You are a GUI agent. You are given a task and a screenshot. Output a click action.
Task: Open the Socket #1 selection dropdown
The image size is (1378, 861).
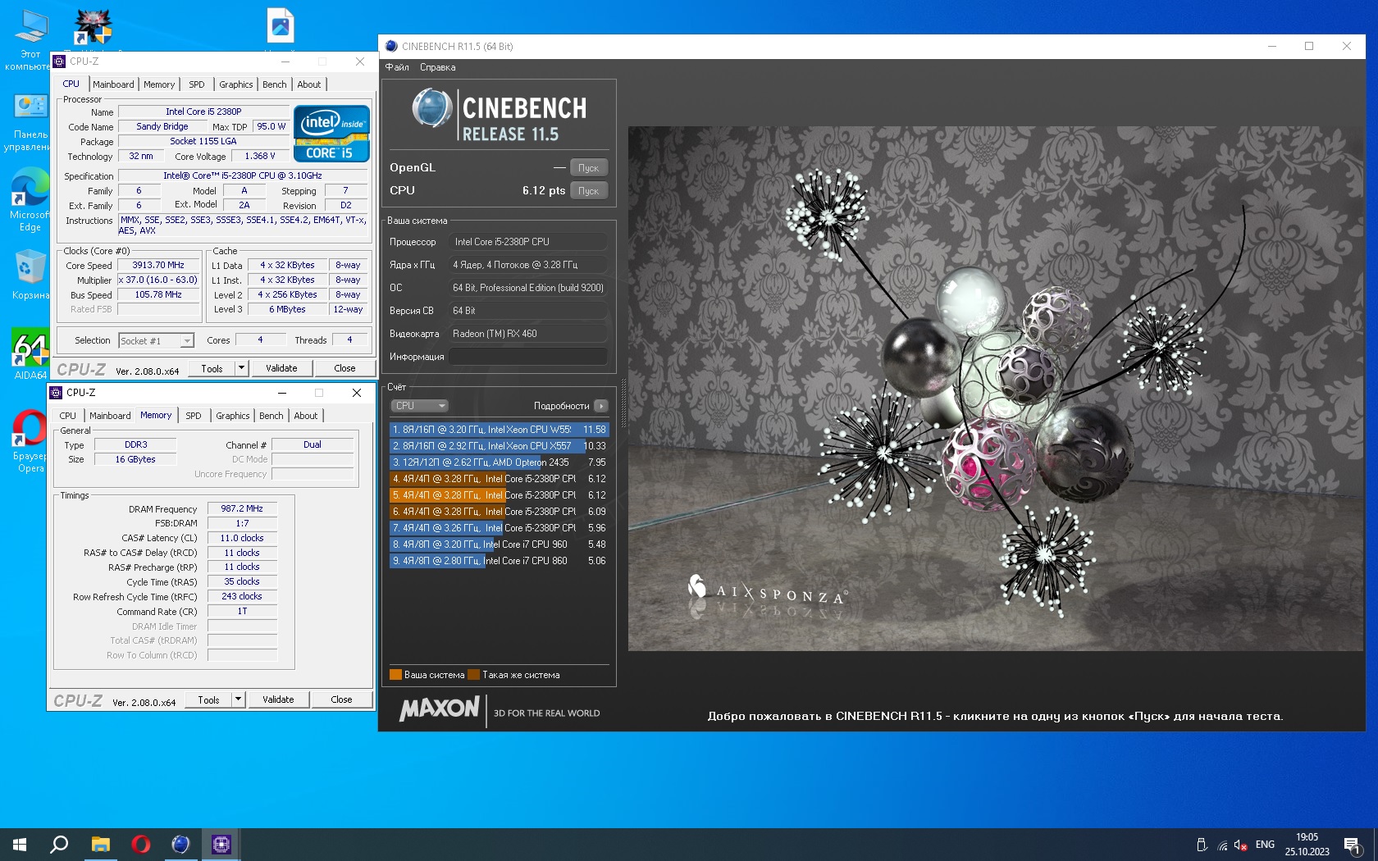[x=156, y=341]
